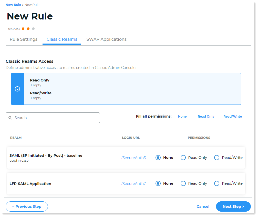The image size is (258, 217).
Task: Enable Read/Write permission for SAML baseline realm
Action: point(217,158)
